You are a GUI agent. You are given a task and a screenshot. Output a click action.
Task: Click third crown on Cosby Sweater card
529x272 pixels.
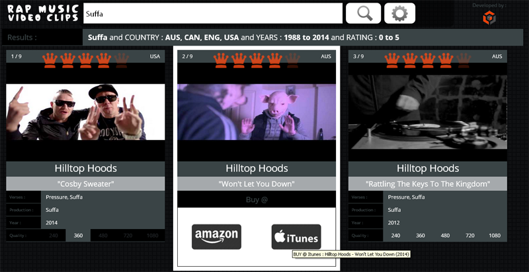pyautogui.click(x=86, y=60)
